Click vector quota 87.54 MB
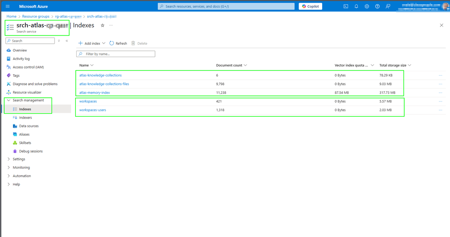The height and width of the screenshot is (237, 450). [342, 93]
